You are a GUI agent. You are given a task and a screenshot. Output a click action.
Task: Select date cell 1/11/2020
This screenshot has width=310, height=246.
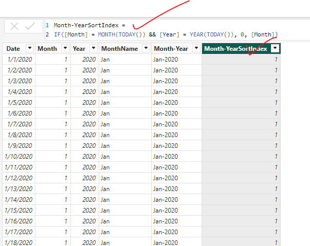pos(19,167)
